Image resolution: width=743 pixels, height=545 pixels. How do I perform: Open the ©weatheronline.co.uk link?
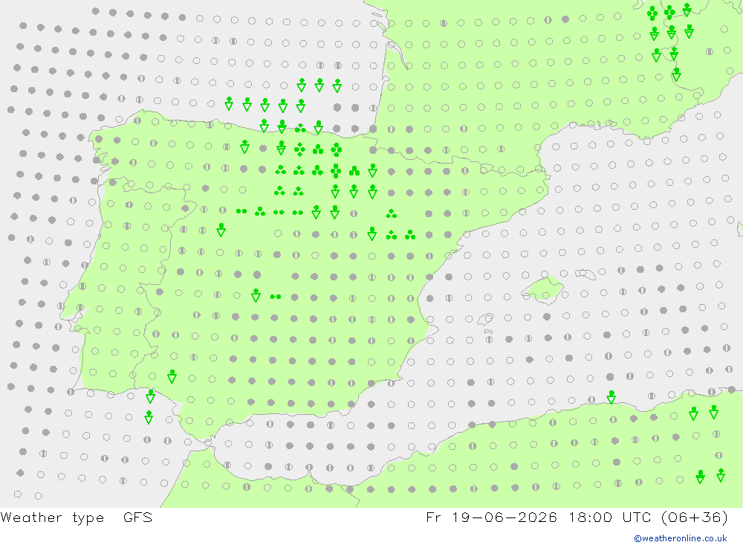pyautogui.click(x=681, y=538)
